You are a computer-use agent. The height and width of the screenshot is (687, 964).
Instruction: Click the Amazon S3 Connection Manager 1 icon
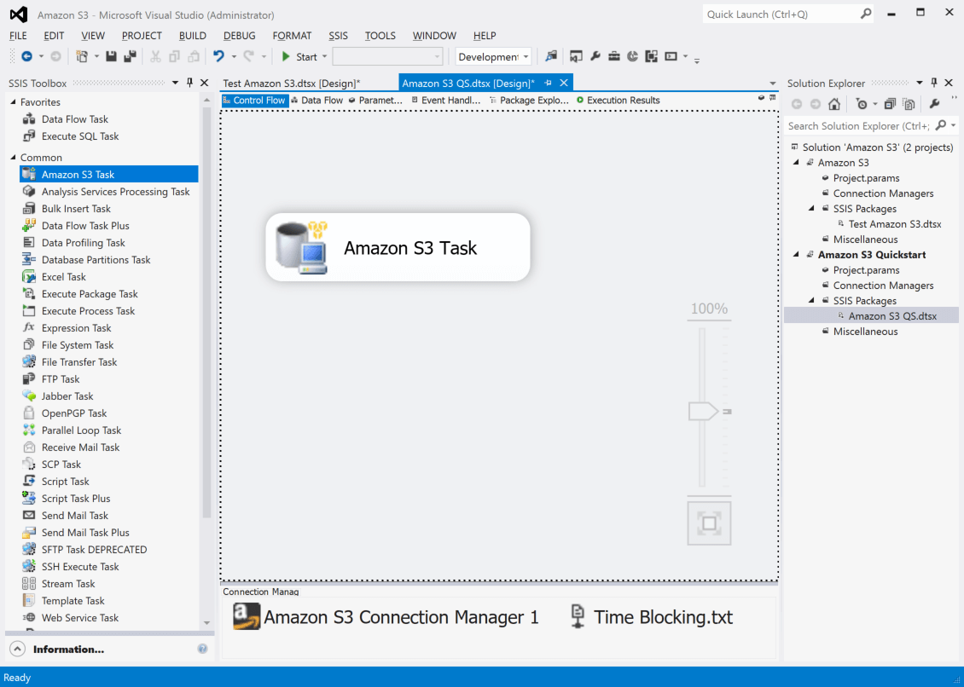247,616
